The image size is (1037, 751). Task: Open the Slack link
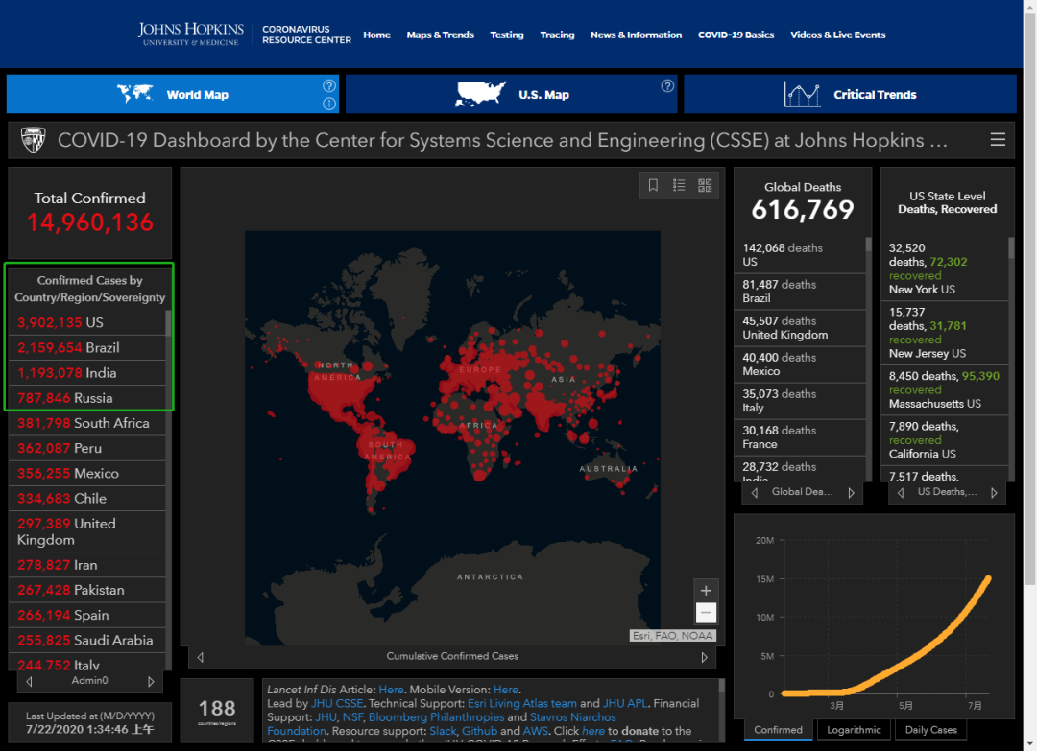[x=443, y=731]
